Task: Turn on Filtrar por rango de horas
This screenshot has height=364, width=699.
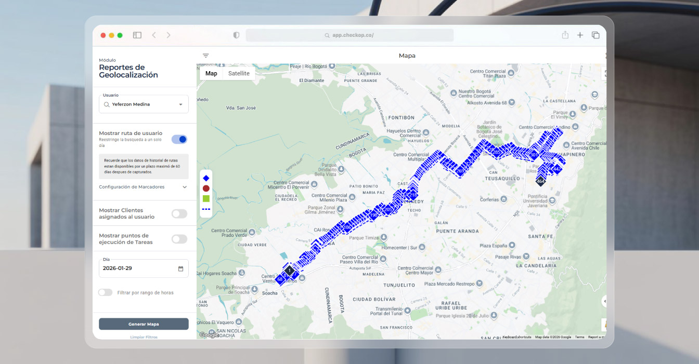Action: tap(106, 292)
